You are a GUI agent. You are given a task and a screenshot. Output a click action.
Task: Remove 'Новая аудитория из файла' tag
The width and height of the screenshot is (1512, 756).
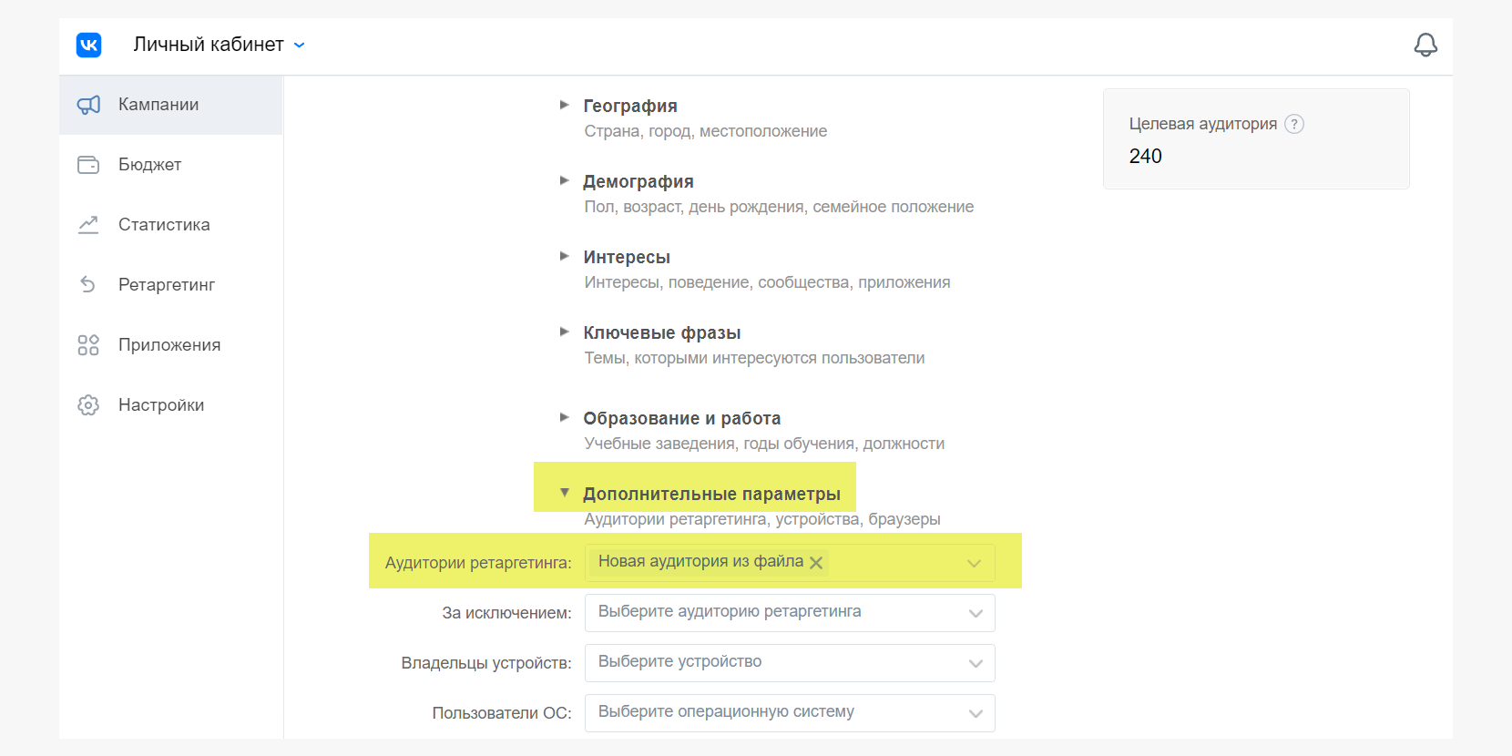(816, 563)
